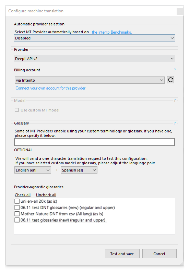This screenshot has height=272, width=189.
Task: Check the uni en-all 20k glossary
Action: coord(17,201)
